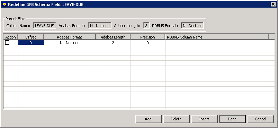This screenshot has width=278, height=128.
Task: Click the Precision column header
Action: [x=148, y=37]
